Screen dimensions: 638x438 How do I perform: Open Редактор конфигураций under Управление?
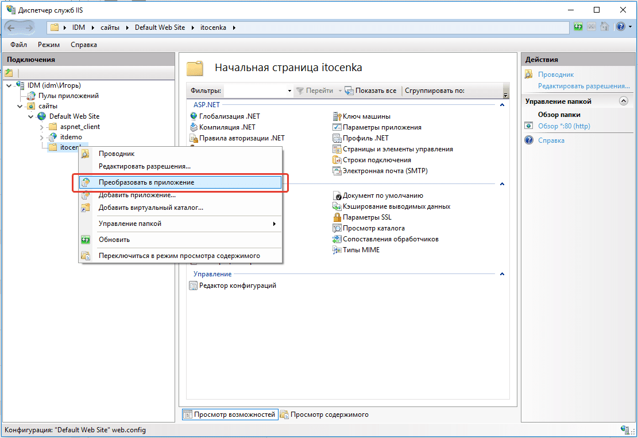238,285
